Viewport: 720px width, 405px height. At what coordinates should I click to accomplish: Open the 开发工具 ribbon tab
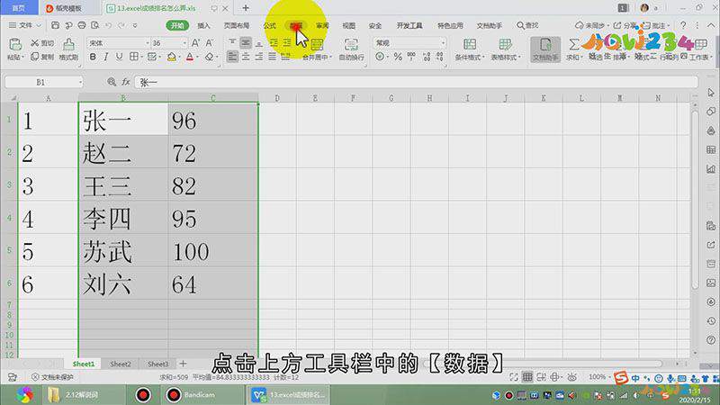[409, 26]
